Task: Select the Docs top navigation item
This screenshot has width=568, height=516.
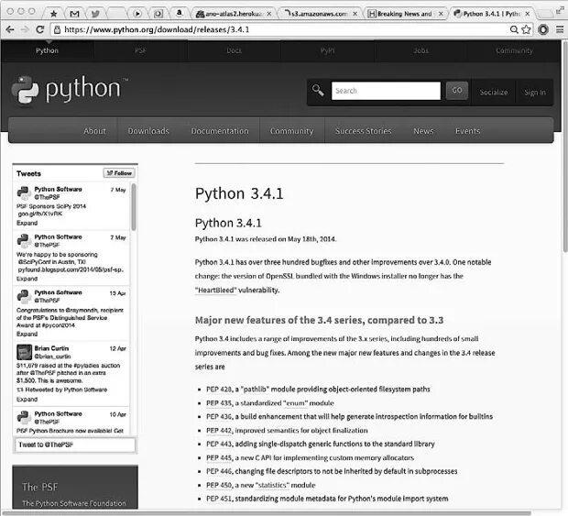Action: [x=234, y=50]
